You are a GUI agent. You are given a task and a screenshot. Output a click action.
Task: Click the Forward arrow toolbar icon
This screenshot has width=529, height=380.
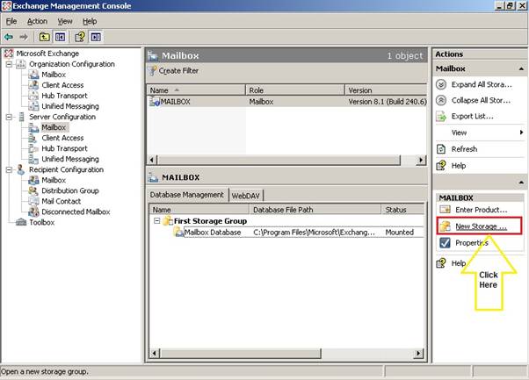[x=24, y=36]
